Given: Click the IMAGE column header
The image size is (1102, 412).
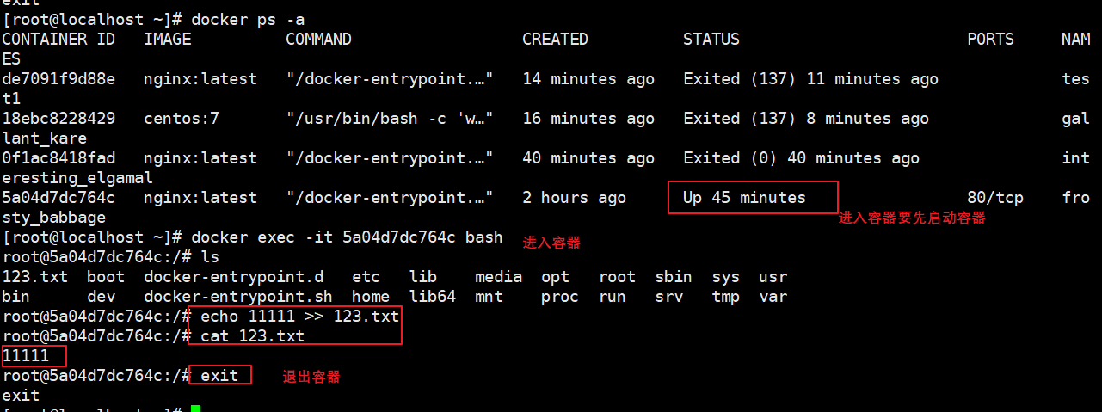Looking at the screenshot, I should pos(167,39).
